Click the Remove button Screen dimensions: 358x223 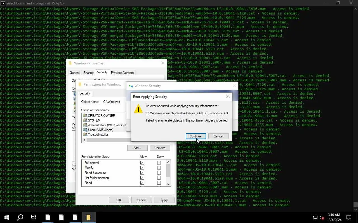[160, 148]
